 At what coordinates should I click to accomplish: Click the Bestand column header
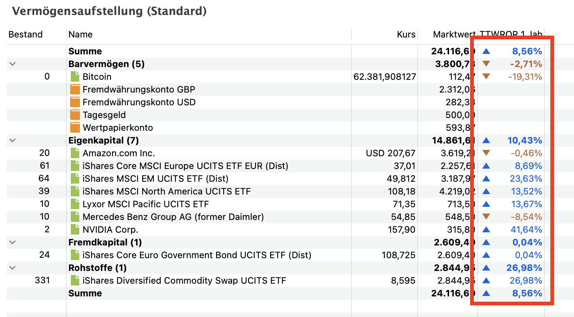26,34
